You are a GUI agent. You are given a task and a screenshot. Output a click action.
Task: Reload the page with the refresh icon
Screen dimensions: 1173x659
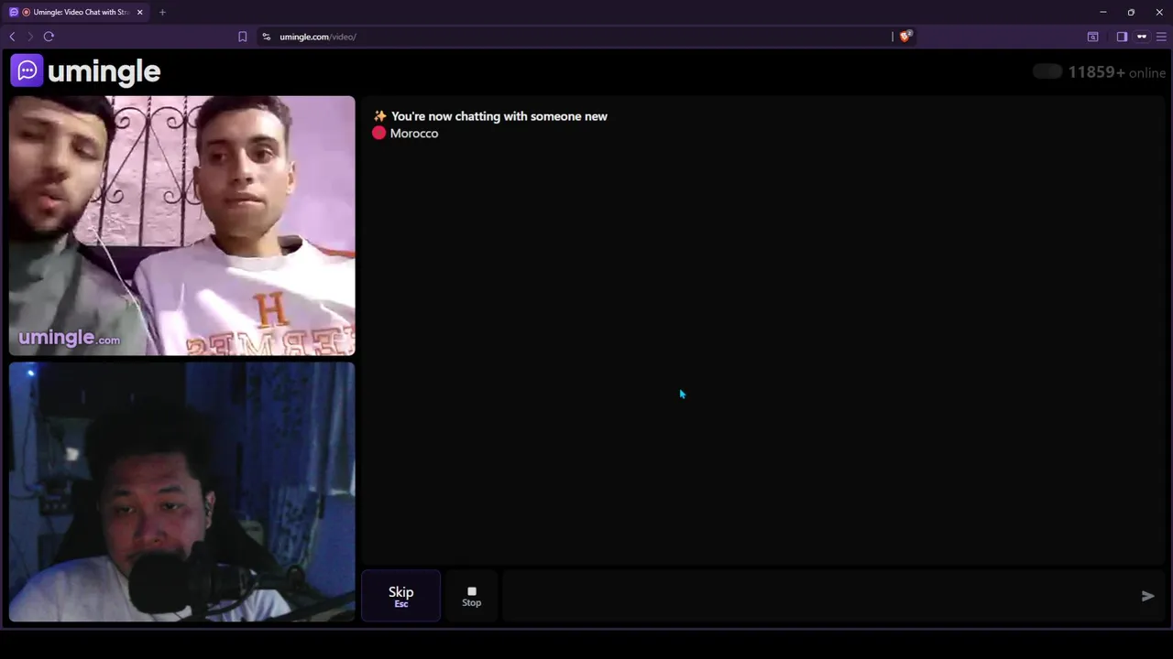point(49,37)
